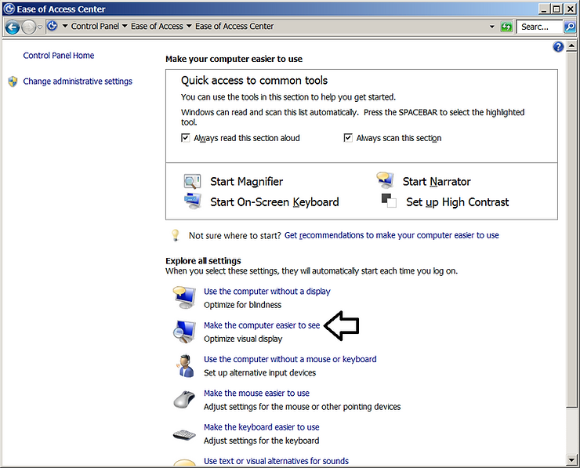Click 'Make the computer easier to see' link
Viewport: 580px width, 468px height.
[262, 325]
